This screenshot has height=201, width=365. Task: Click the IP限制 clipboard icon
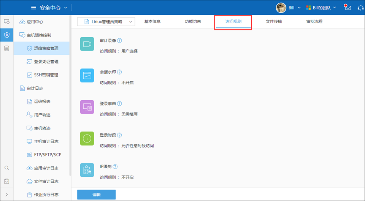[87, 170]
